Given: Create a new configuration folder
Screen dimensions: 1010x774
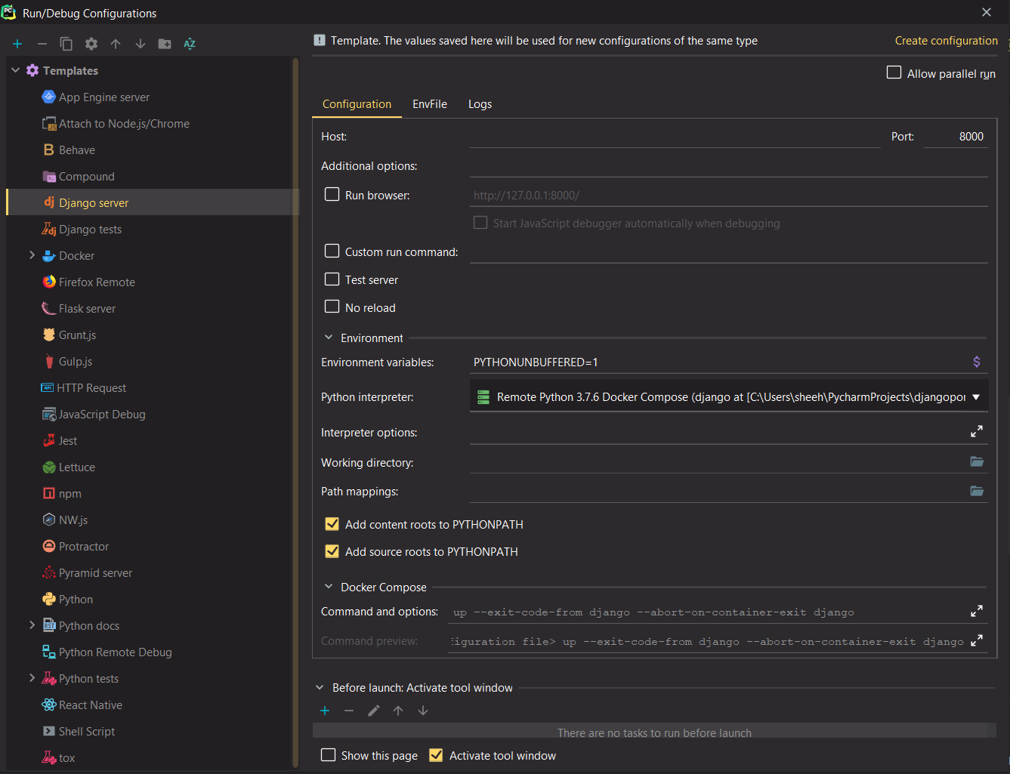Looking at the screenshot, I should (x=164, y=44).
